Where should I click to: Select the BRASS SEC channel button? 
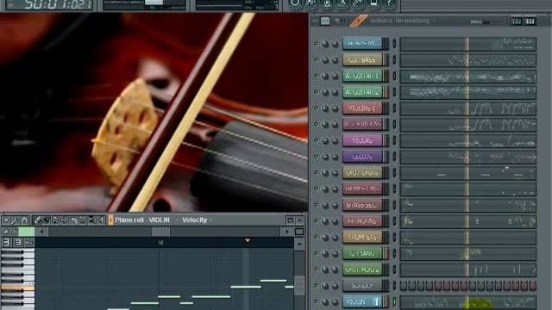[x=362, y=205]
